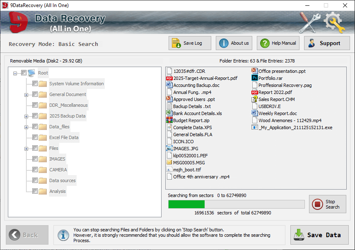Click the red 9 logo in header
Image resolution: width=355 pixels, height=250 pixels.
(x=18, y=23)
